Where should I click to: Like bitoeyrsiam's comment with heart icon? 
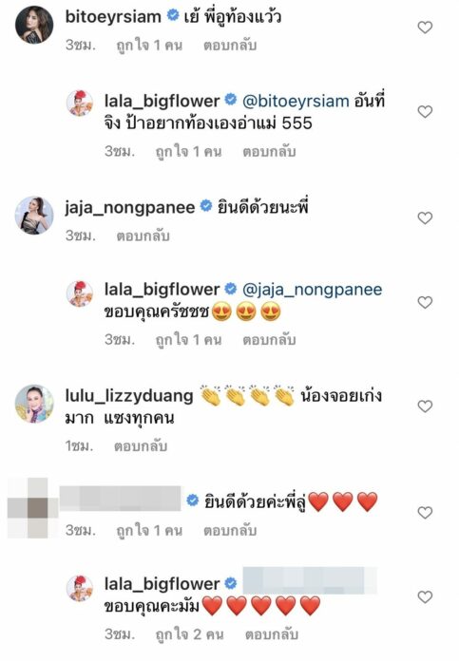coord(425,28)
